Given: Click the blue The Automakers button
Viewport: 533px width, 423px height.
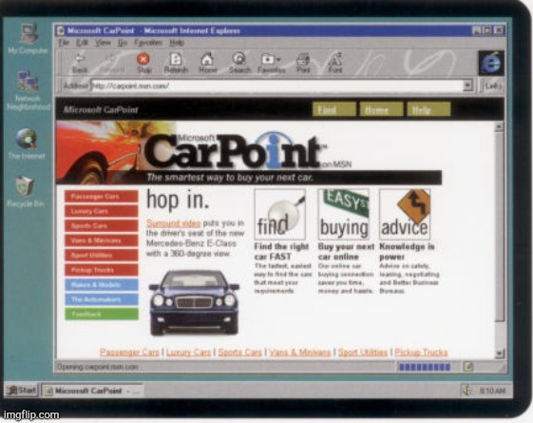Looking at the screenshot, I should [102, 299].
